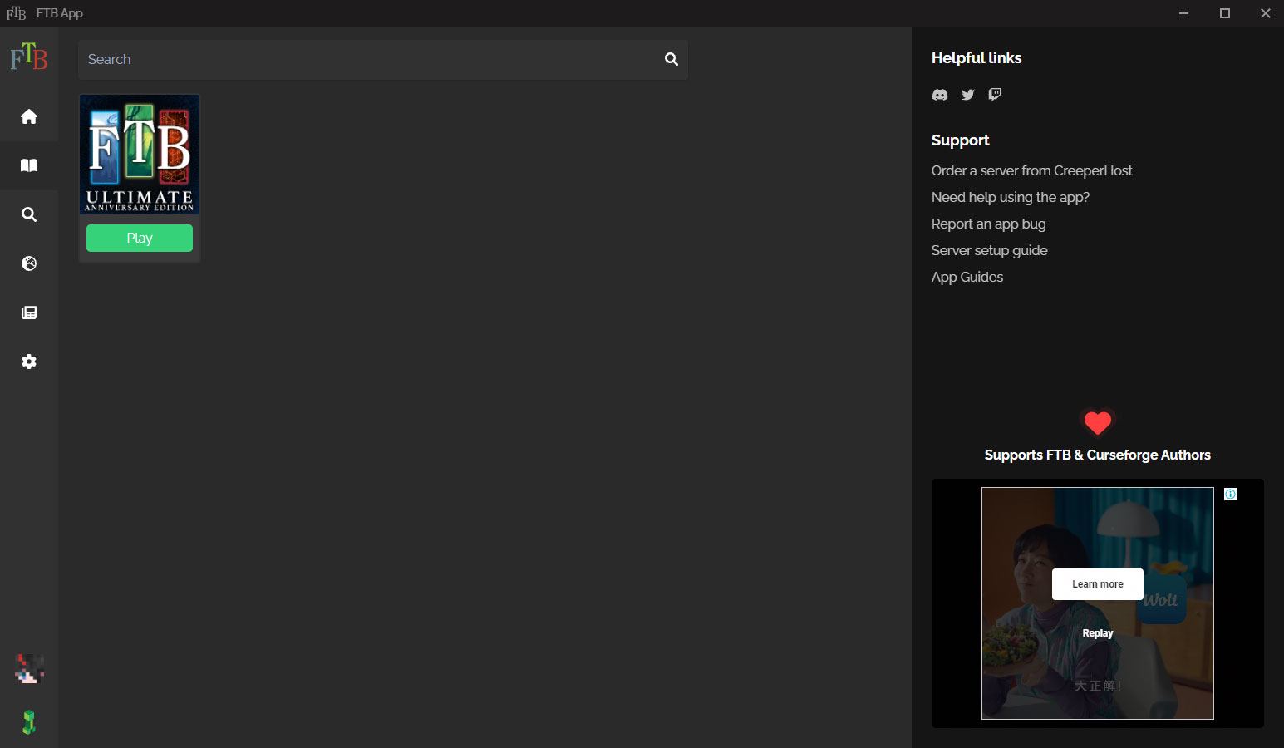Image resolution: width=1284 pixels, height=748 pixels.
Task: Click the Wolt advertisement video
Action: [1098, 603]
